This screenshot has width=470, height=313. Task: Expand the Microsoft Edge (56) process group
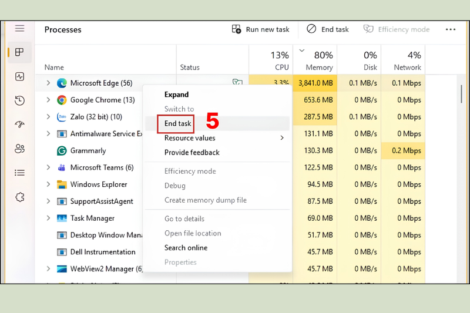[48, 83]
